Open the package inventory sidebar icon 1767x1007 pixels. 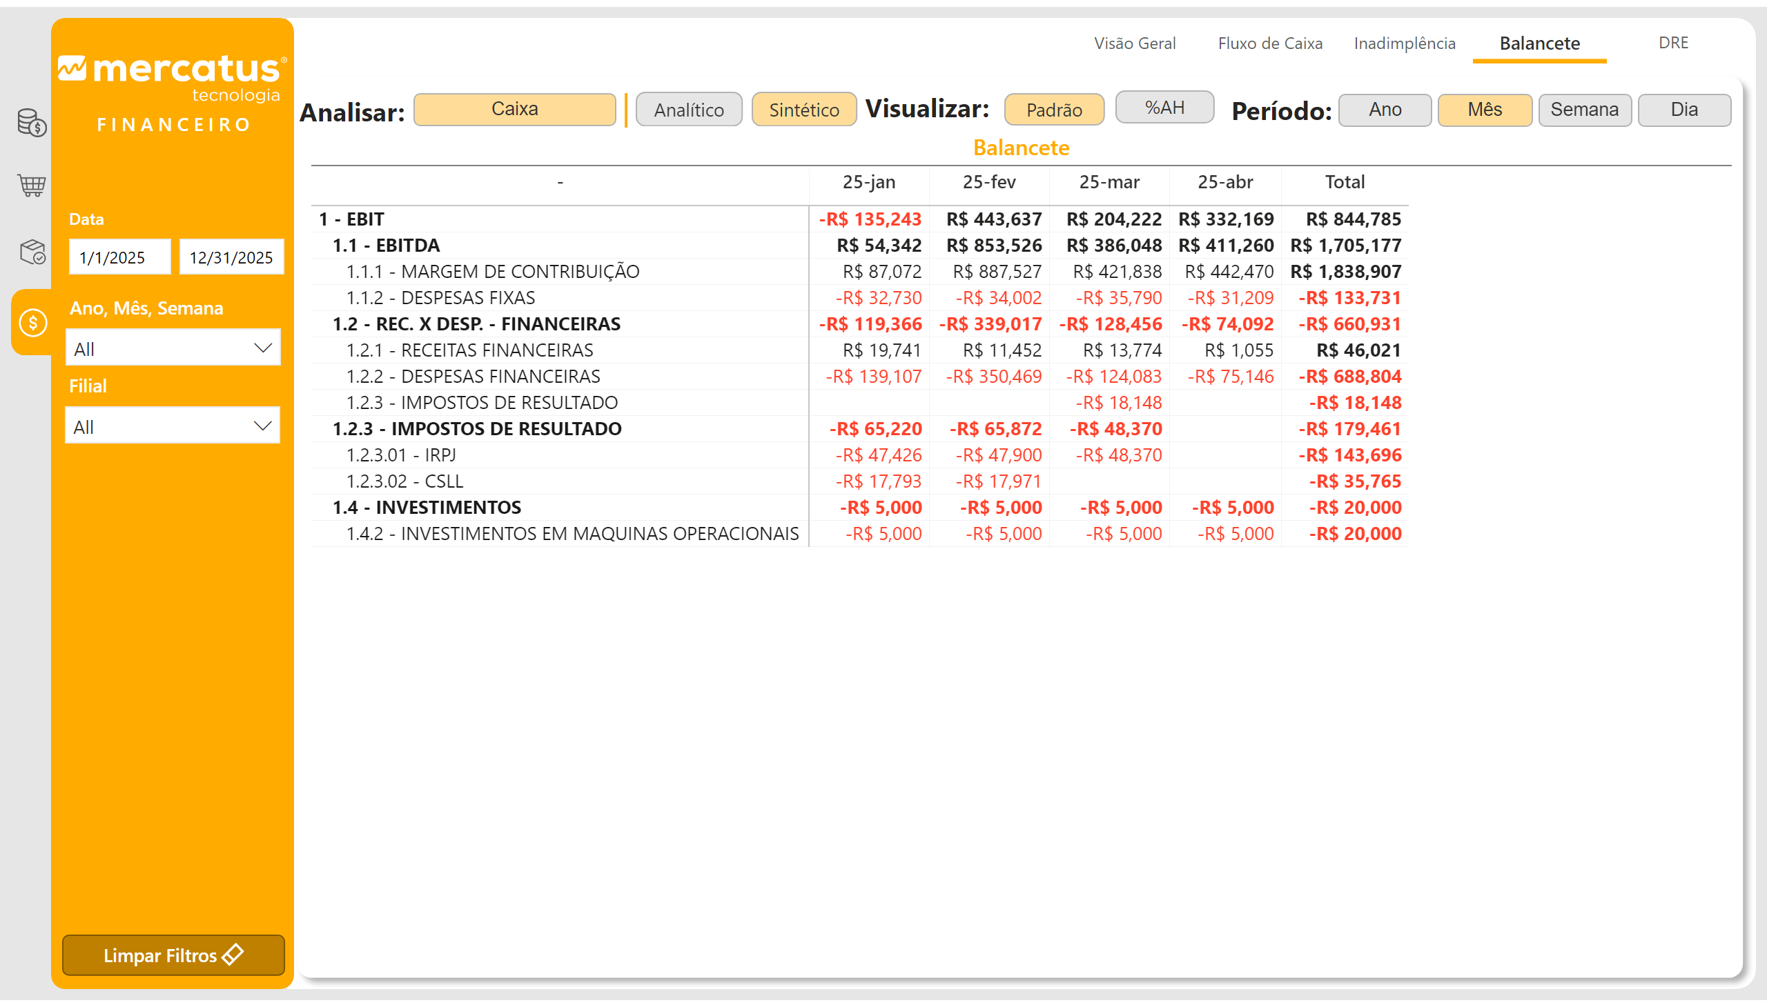coord(32,252)
